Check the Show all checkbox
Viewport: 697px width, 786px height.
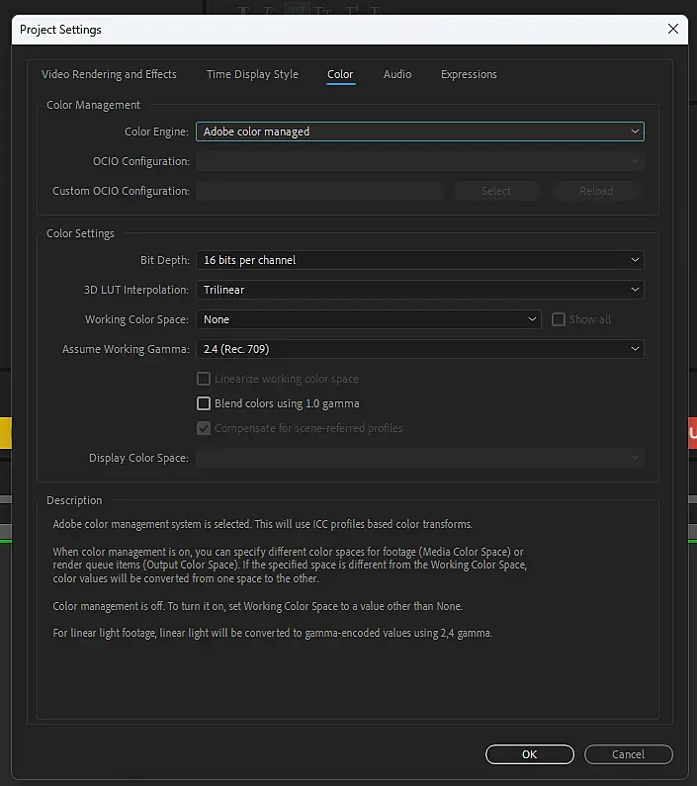pyautogui.click(x=559, y=319)
